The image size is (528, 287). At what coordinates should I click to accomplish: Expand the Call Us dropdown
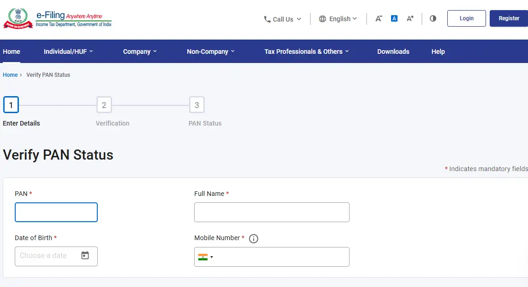tap(282, 19)
